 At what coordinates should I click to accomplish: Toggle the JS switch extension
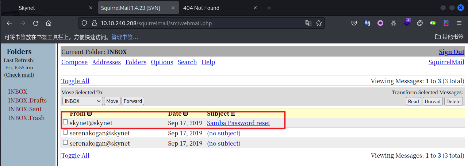click(x=433, y=23)
